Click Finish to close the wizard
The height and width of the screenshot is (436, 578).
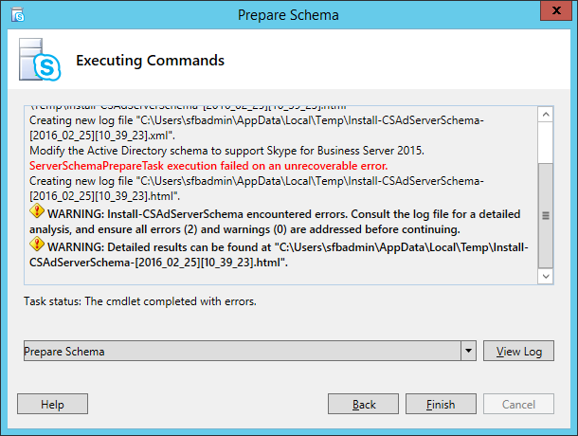441,404
